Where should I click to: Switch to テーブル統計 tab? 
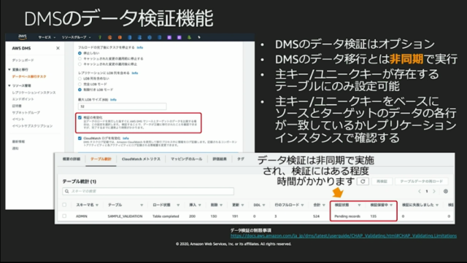pos(101,159)
